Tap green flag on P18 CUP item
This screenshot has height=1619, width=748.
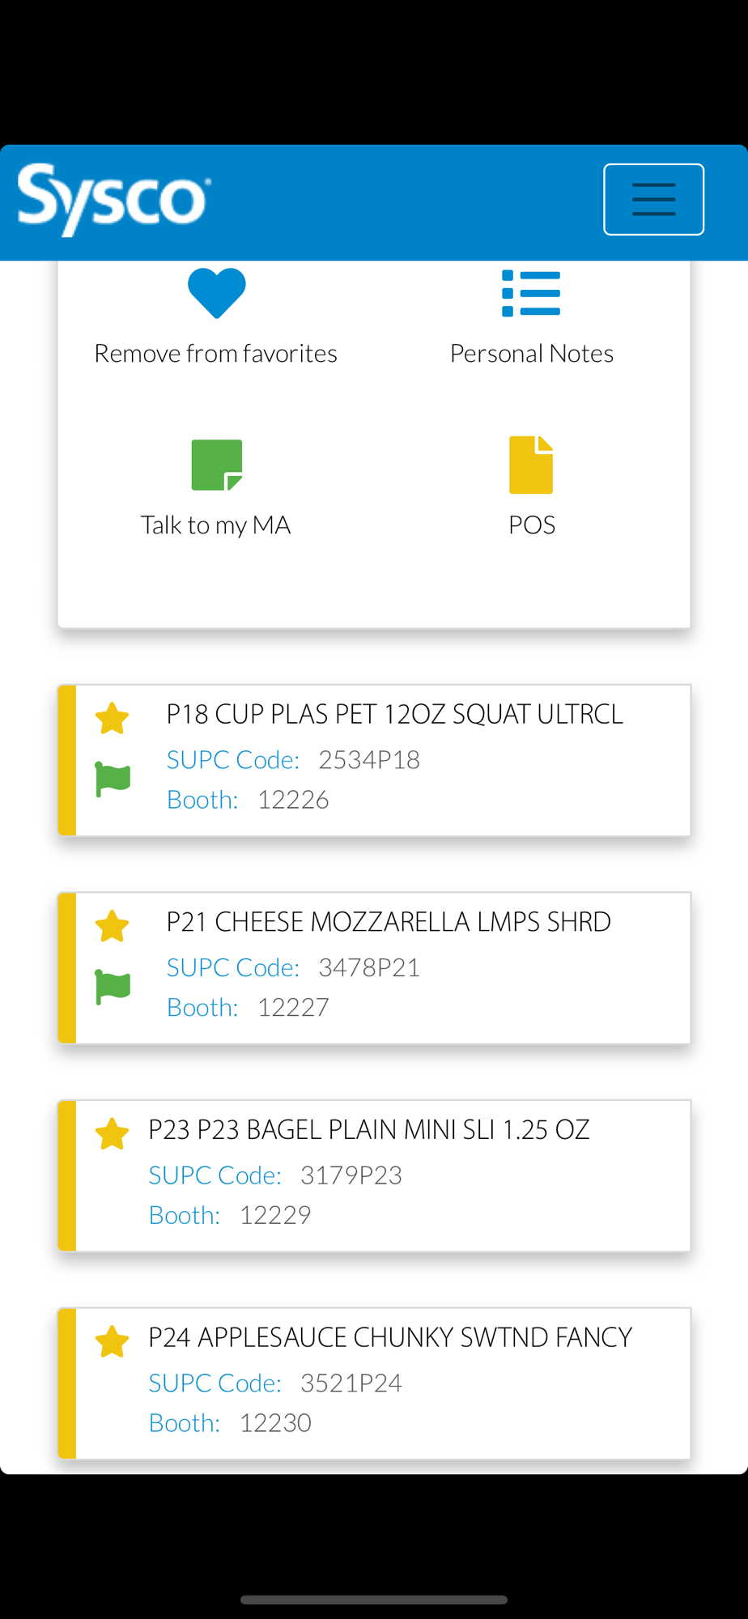pos(113,779)
